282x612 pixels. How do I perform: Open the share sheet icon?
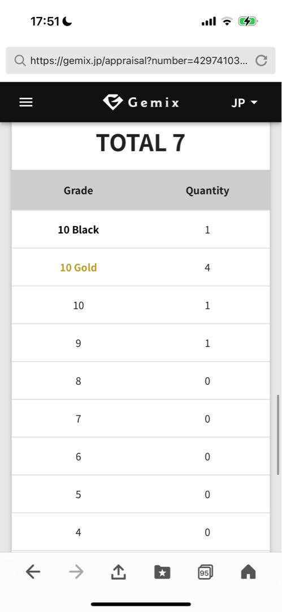pos(119,572)
